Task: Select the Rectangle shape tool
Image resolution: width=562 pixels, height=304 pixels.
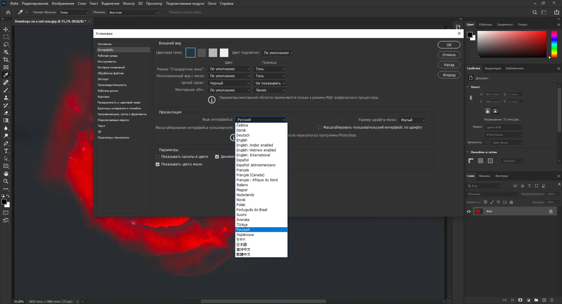Action: pyautogui.click(x=6, y=166)
